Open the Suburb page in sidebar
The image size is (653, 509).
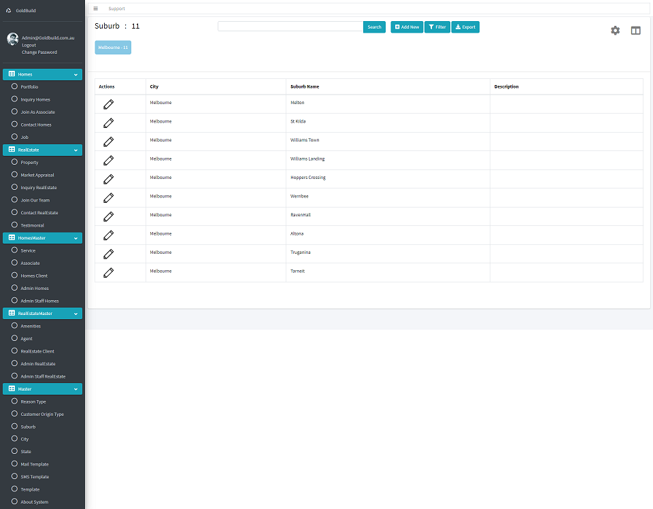pos(28,427)
